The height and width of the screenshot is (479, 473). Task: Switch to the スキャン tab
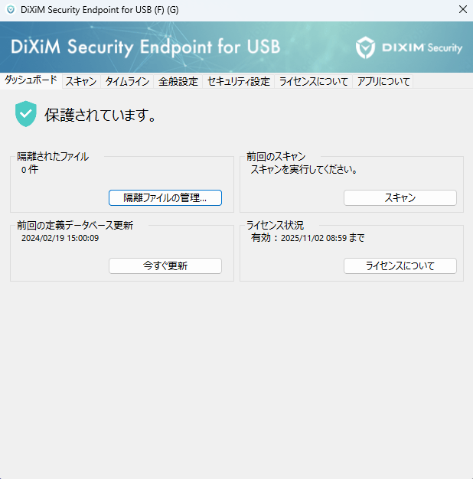80,81
